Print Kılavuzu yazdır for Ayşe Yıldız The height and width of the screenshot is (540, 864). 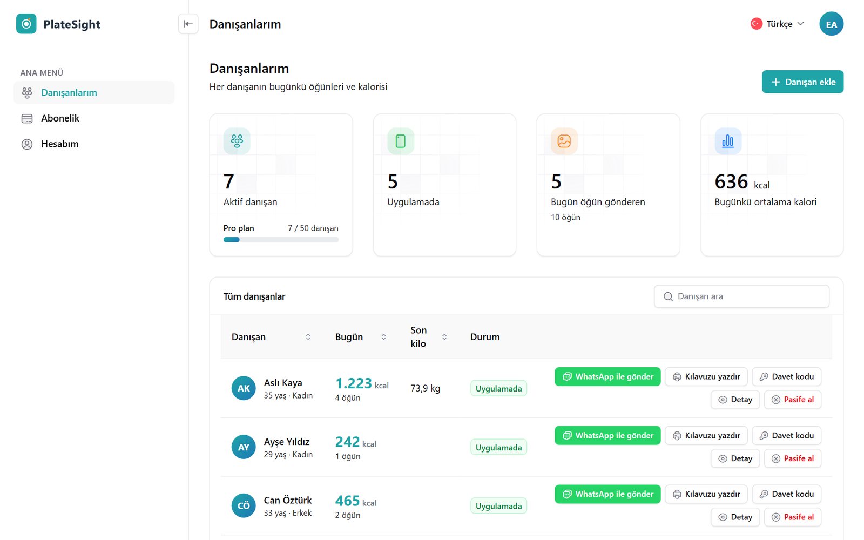(706, 436)
